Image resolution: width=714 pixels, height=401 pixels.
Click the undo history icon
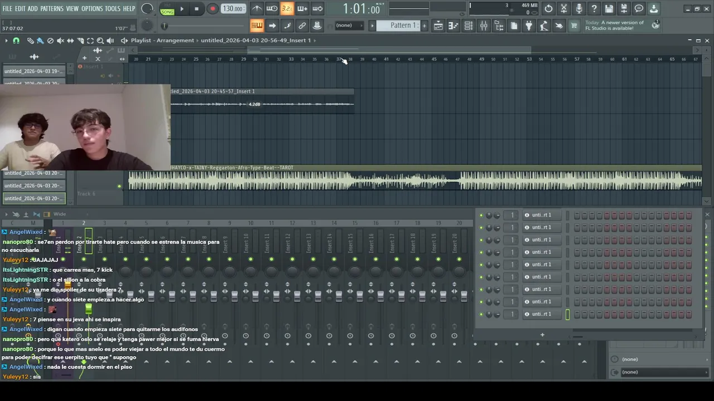(x=549, y=8)
